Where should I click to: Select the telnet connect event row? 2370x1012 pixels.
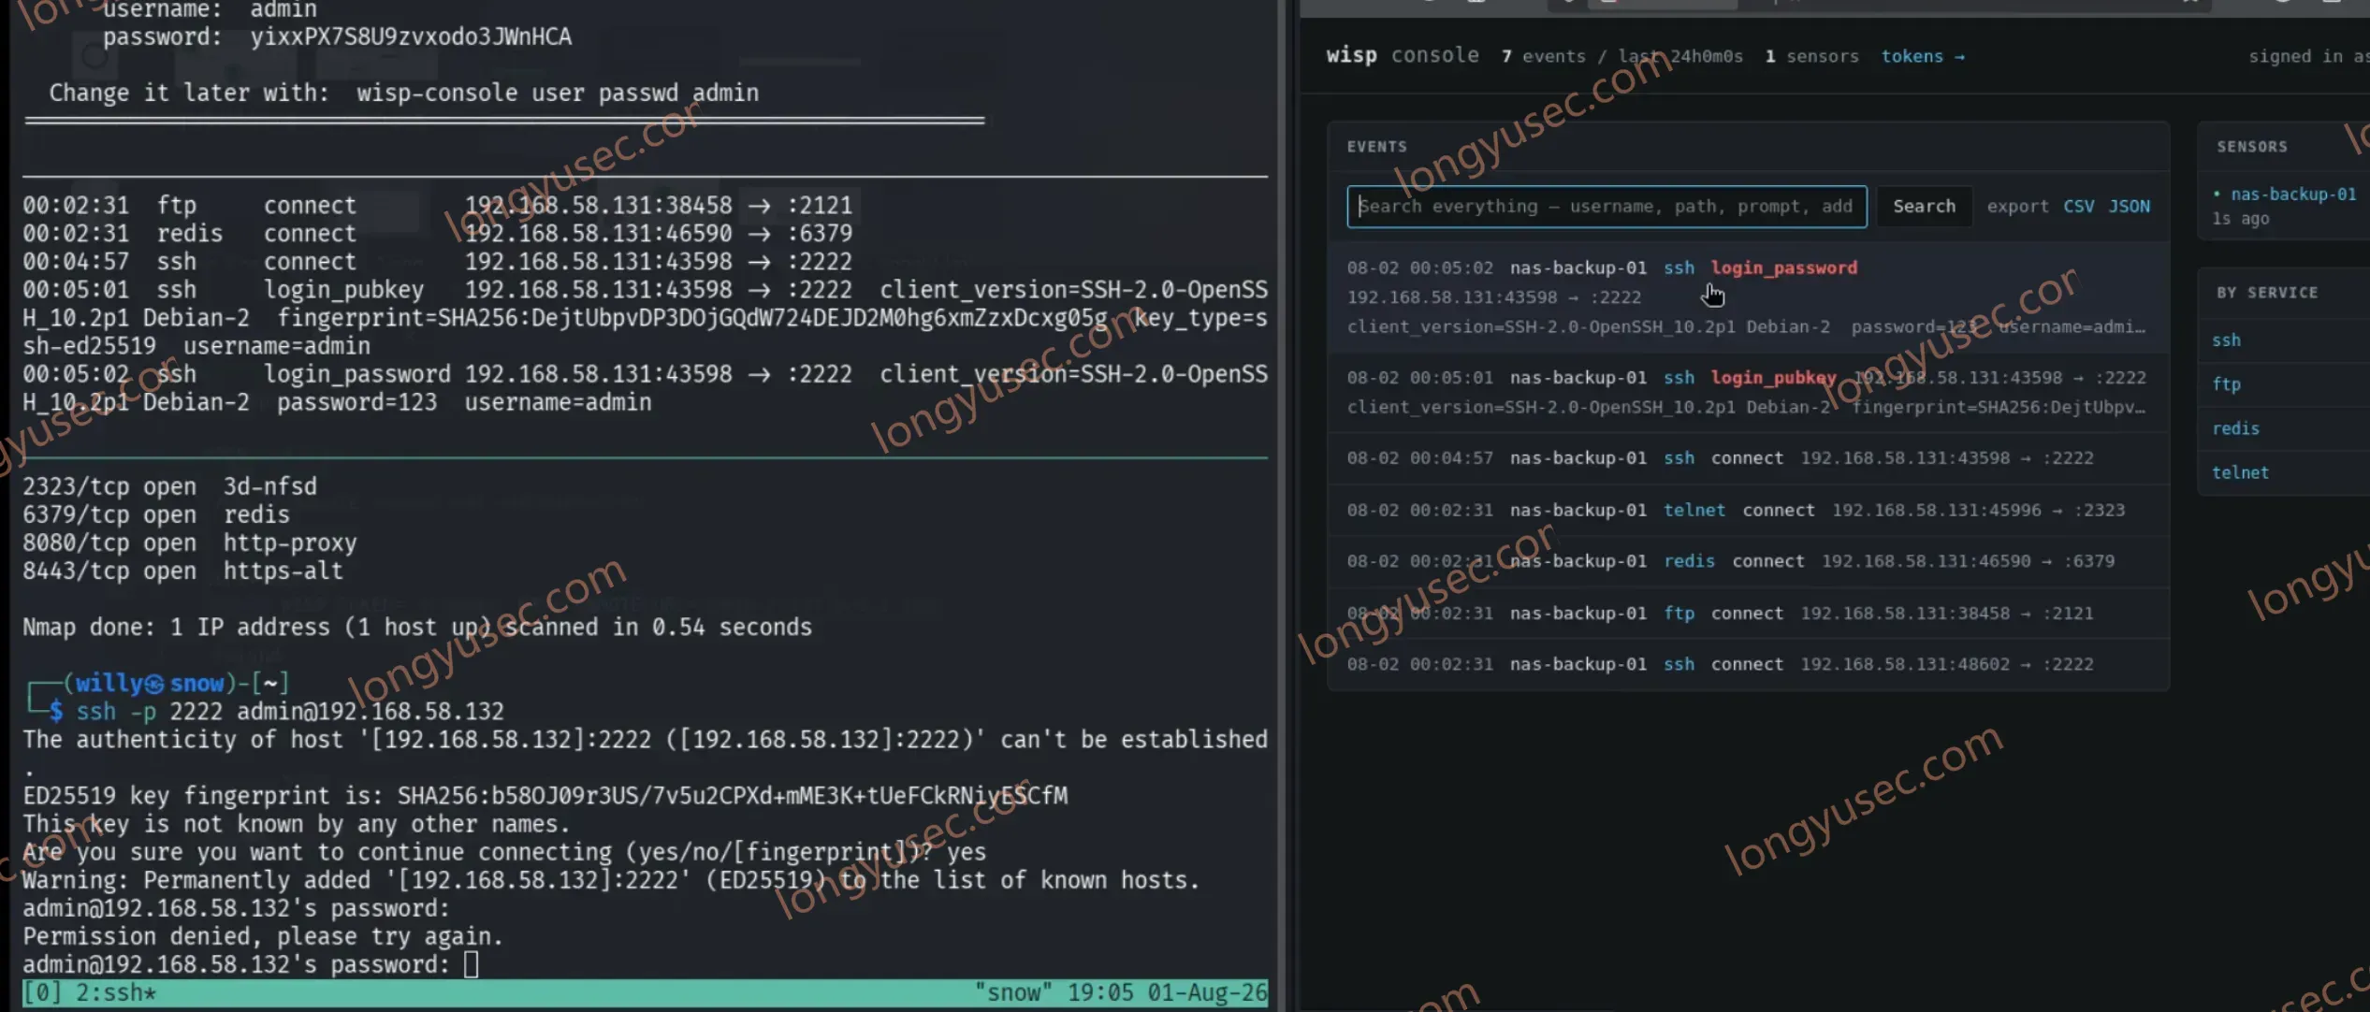click(x=1748, y=511)
